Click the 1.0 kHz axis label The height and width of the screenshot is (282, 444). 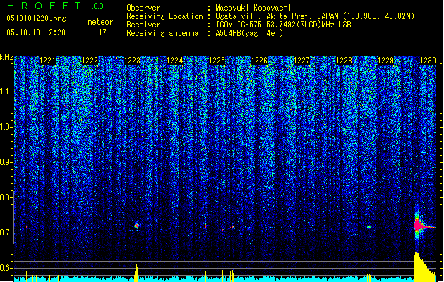[6, 127]
